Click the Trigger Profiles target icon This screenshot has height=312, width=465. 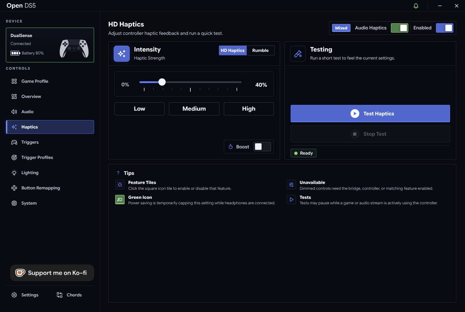coord(14,157)
